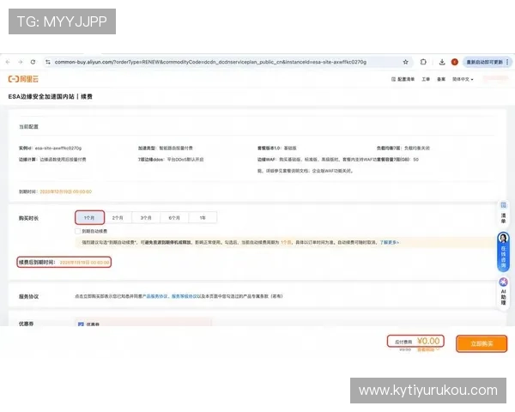Open the 清单 list icon in the right sidebar
Screen dimensions: 515x412
[503, 210]
